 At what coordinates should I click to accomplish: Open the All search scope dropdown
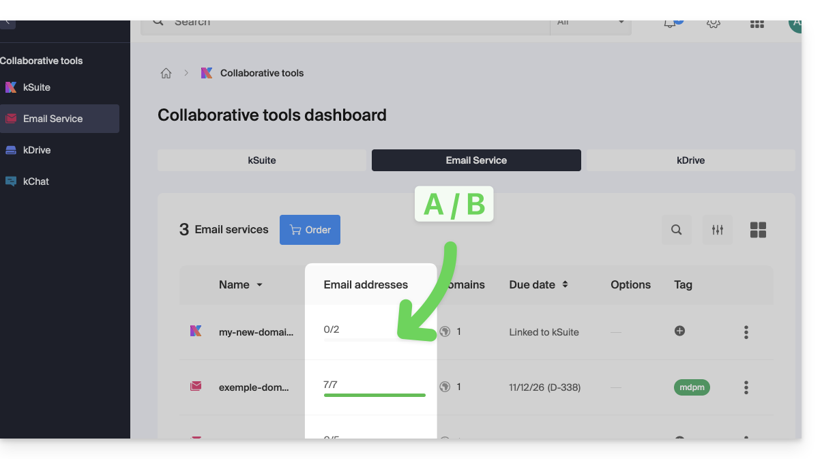[x=590, y=23]
